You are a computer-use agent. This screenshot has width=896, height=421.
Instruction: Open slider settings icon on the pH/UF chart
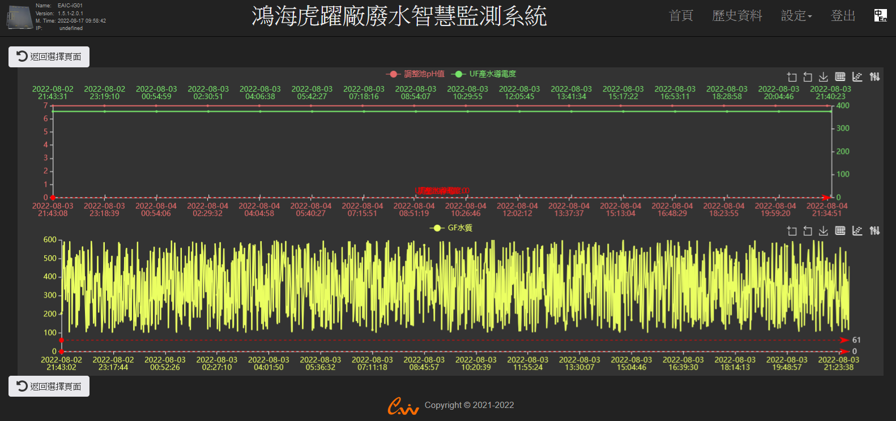tap(874, 77)
